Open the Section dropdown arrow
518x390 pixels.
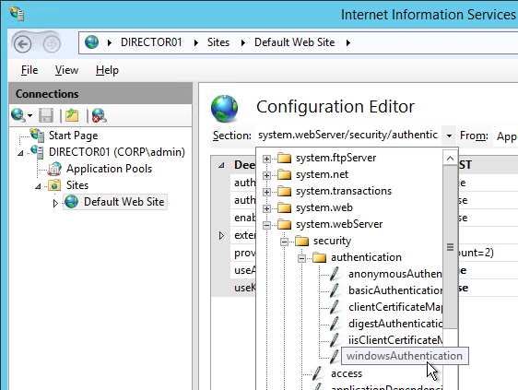pos(449,136)
